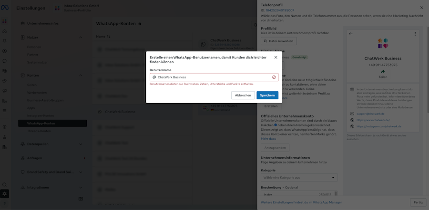
Task: Open Anfragen in the settings menu
Action: [x=34, y=158]
